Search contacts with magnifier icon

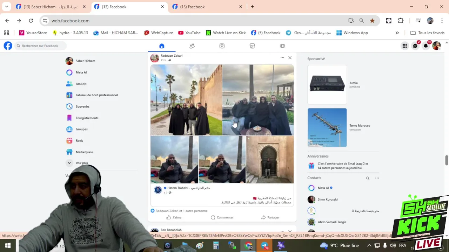(x=368, y=178)
